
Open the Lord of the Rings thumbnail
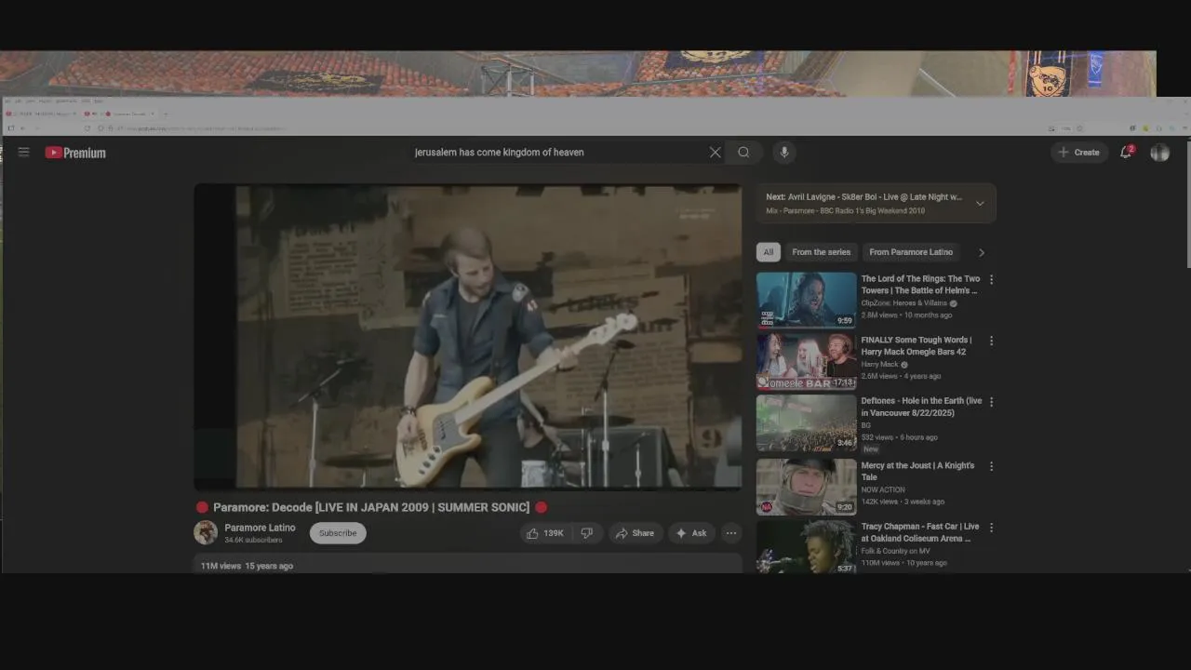[806, 300]
